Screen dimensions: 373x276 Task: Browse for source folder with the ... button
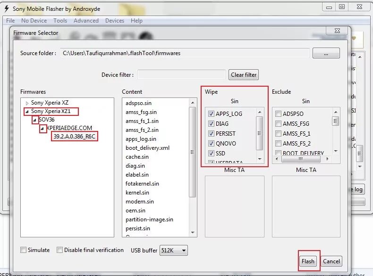pos(326,53)
